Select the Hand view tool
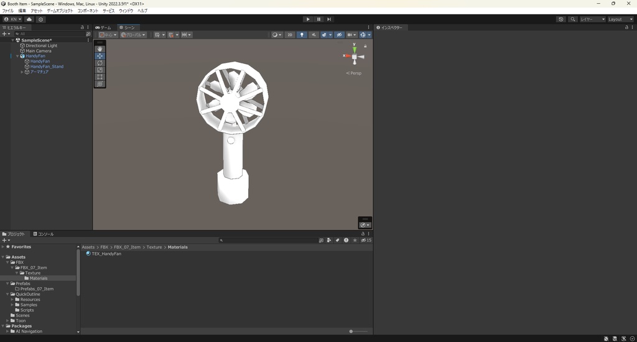The image size is (637, 342). tap(100, 49)
